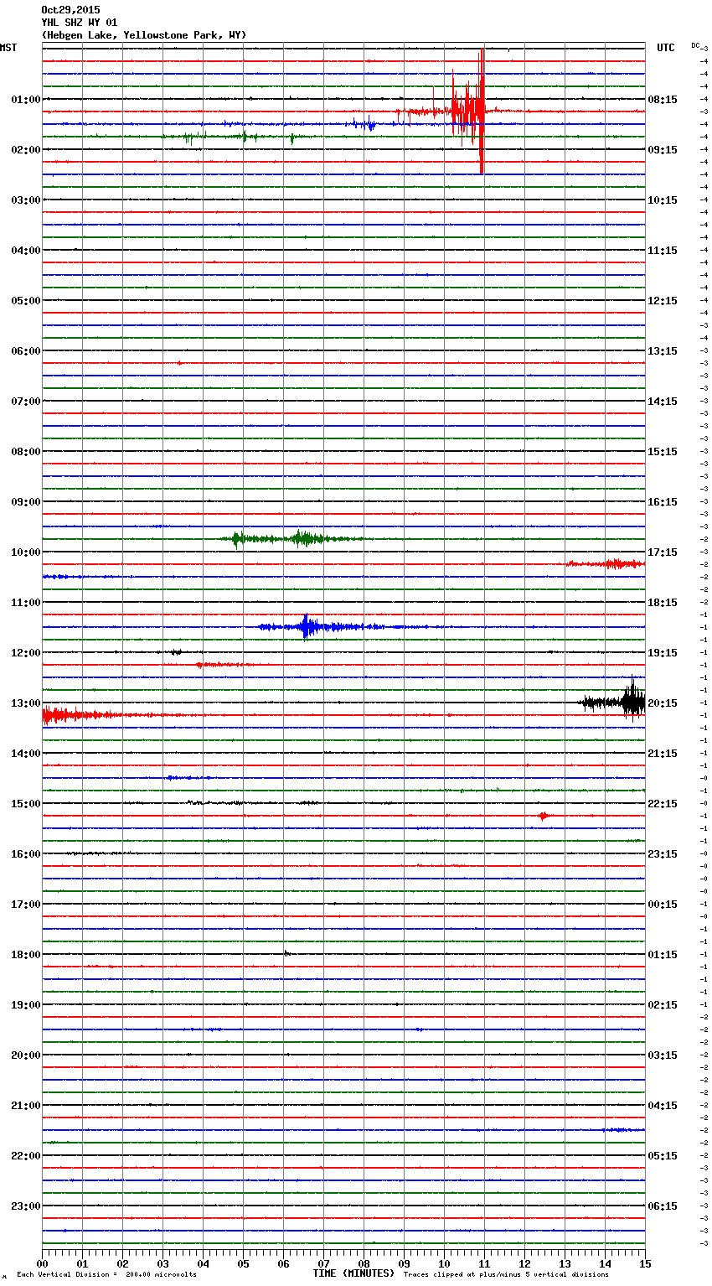712x1286 pixels.
Task: Click the 14:15 UTC time label
Action: (x=663, y=401)
